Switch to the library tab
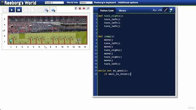Viewport: 196px width, 110px height. [122, 11]
